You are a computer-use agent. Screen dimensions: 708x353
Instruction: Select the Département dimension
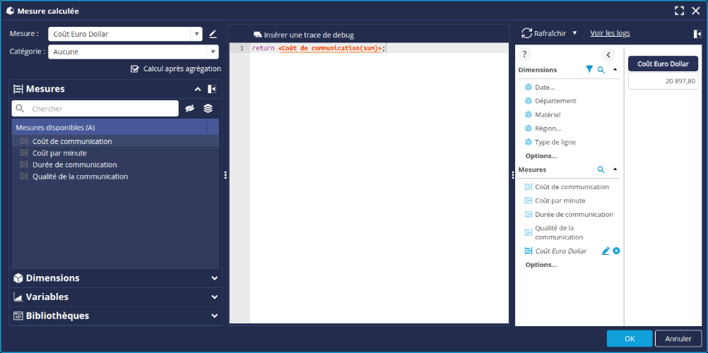(555, 101)
